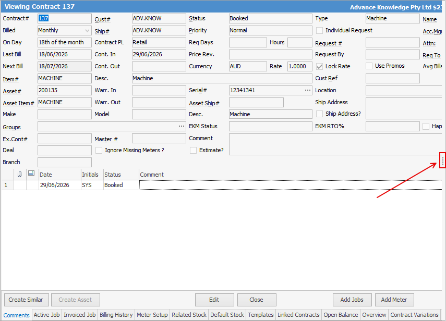Viewport: 446px width, 321px height.
Task: Click the note column header icon
Action: point(31,174)
